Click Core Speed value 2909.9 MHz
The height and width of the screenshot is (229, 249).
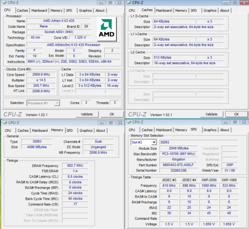pyautogui.click(x=41, y=74)
